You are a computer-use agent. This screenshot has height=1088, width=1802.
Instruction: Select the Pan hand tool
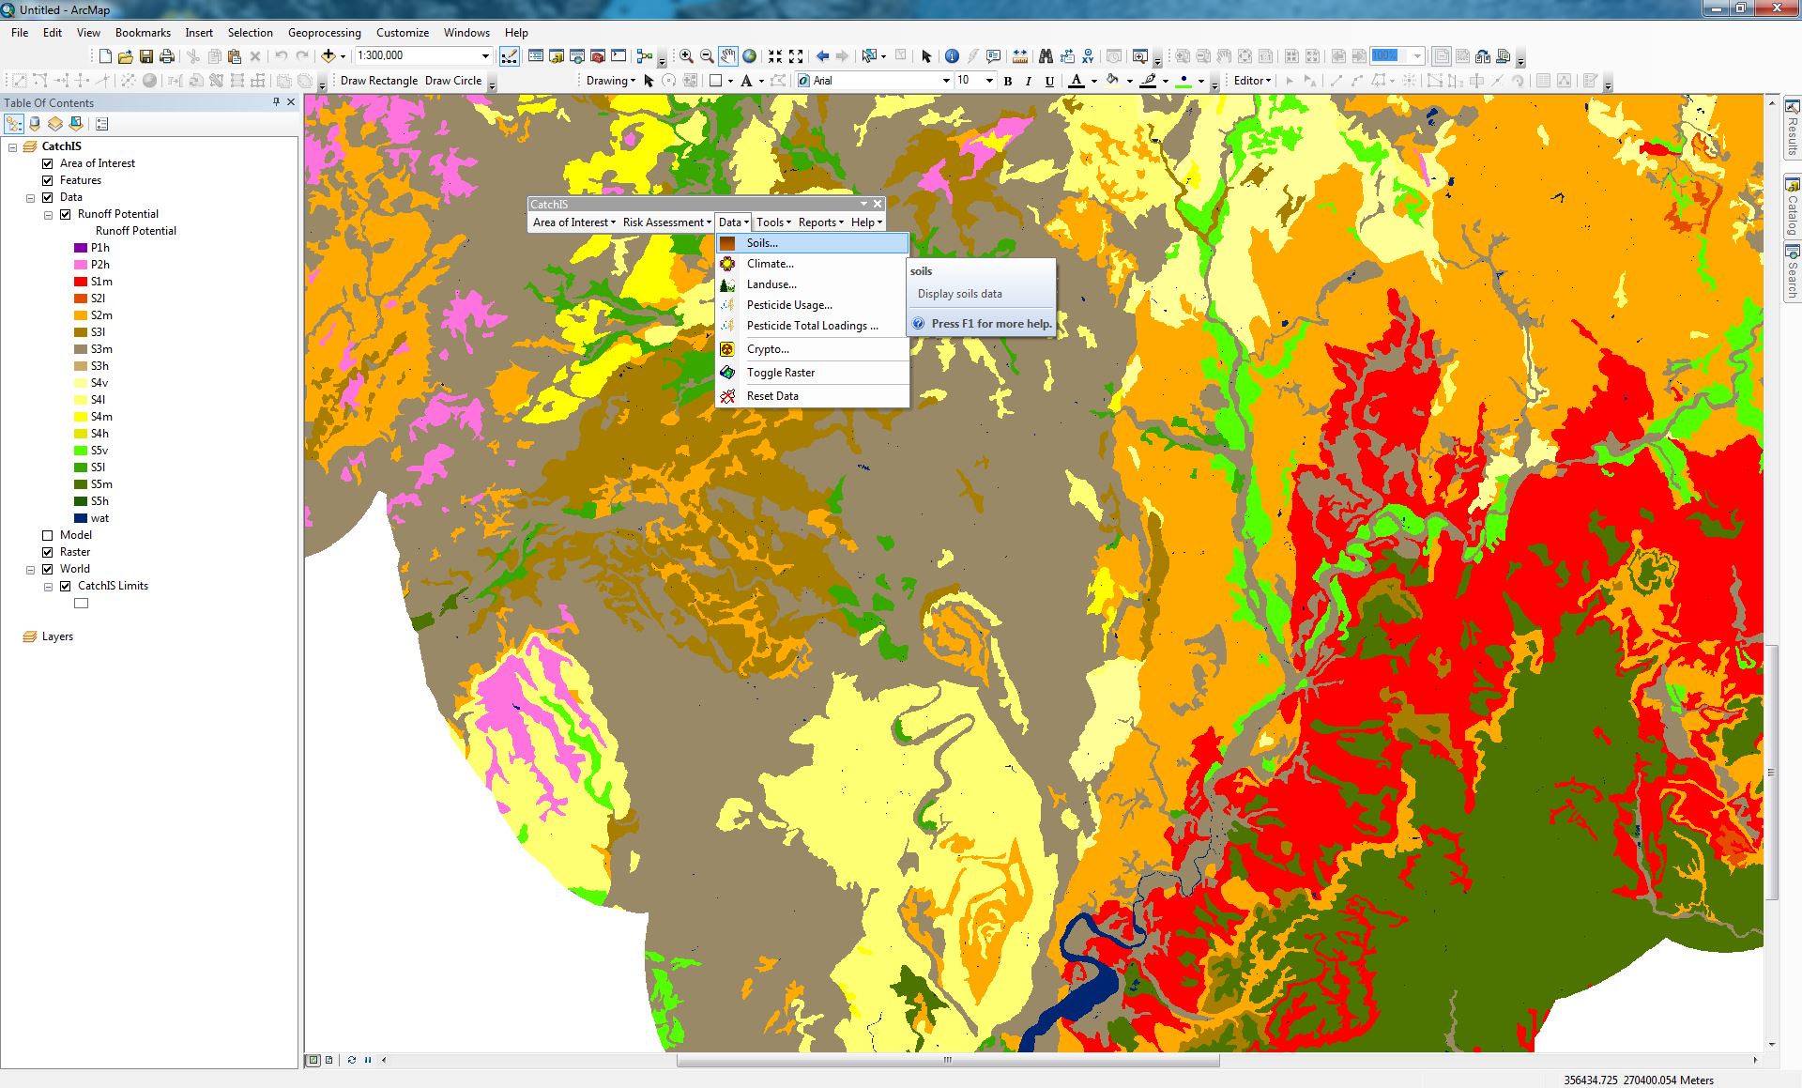pyautogui.click(x=728, y=56)
